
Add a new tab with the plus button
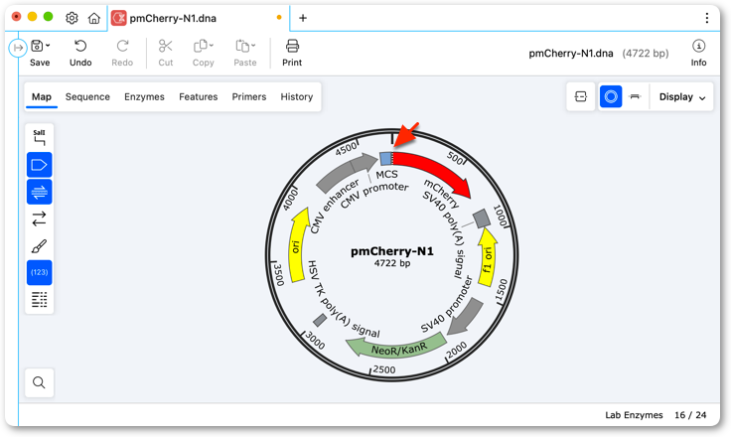303,18
